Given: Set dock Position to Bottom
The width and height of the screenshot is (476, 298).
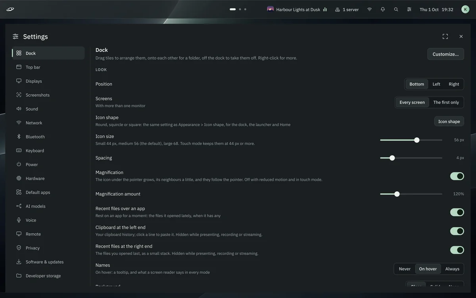Looking at the screenshot, I should [416, 84].
